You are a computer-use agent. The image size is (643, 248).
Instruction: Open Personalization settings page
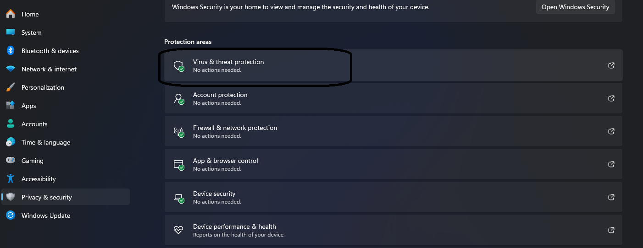43,87
